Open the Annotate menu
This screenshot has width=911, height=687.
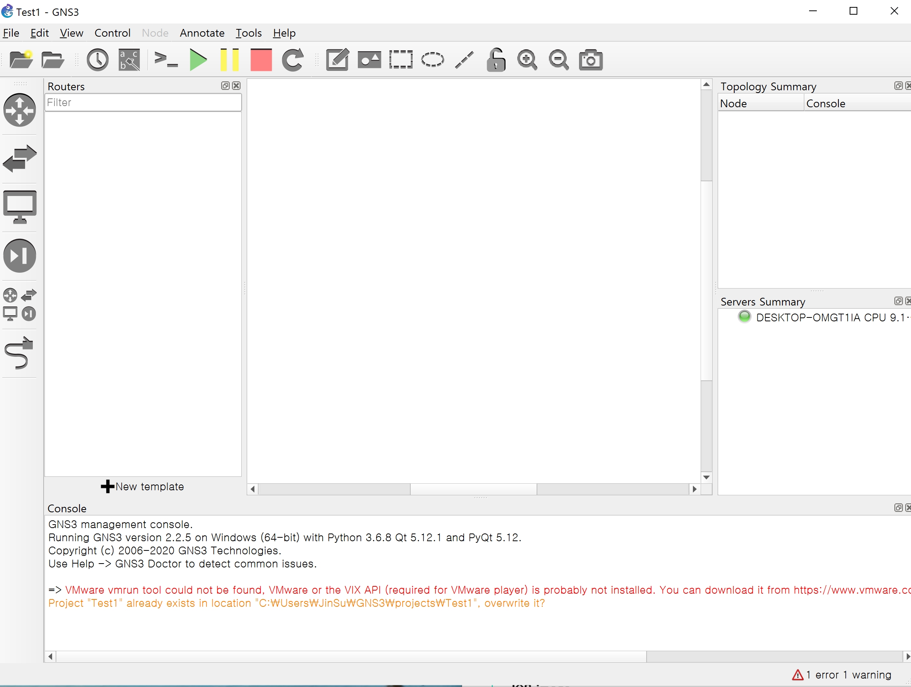202,33
